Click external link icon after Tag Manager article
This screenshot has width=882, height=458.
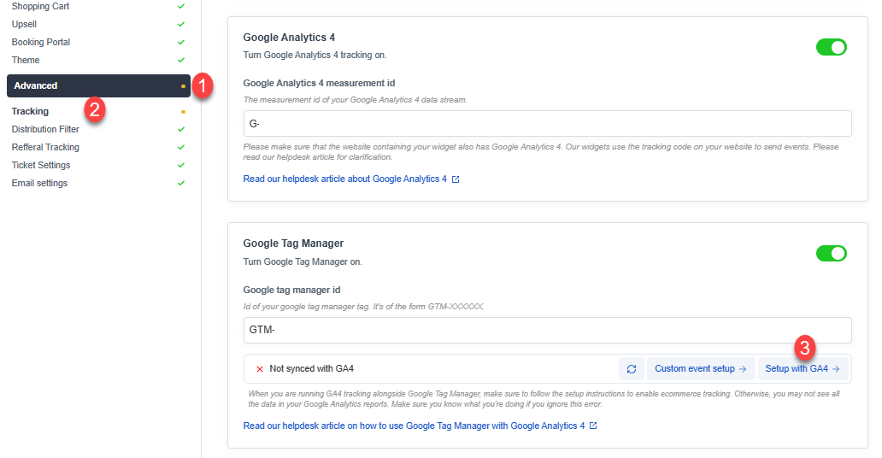coord(593,426)
